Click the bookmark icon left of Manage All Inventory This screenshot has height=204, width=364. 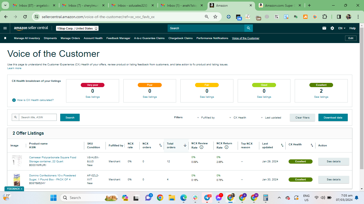(5, 38)
